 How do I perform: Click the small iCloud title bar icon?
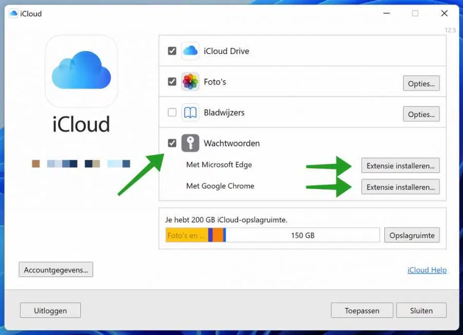point(13,13)
